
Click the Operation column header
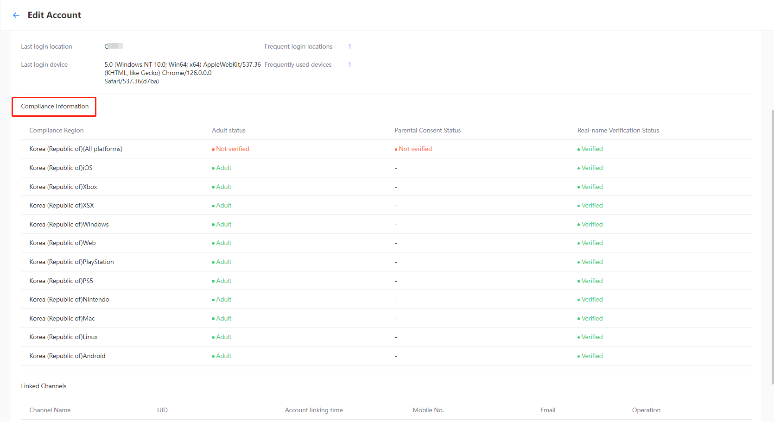click(646, 410)
